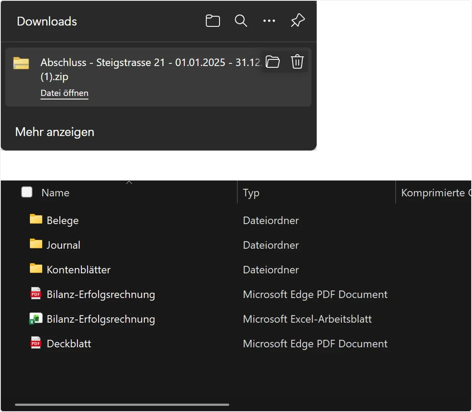Viewport: 472px width, 412px height.
Task: Click the Excel icon of Bilanz-Erfolgsrechnung
Action: [36, 318]
